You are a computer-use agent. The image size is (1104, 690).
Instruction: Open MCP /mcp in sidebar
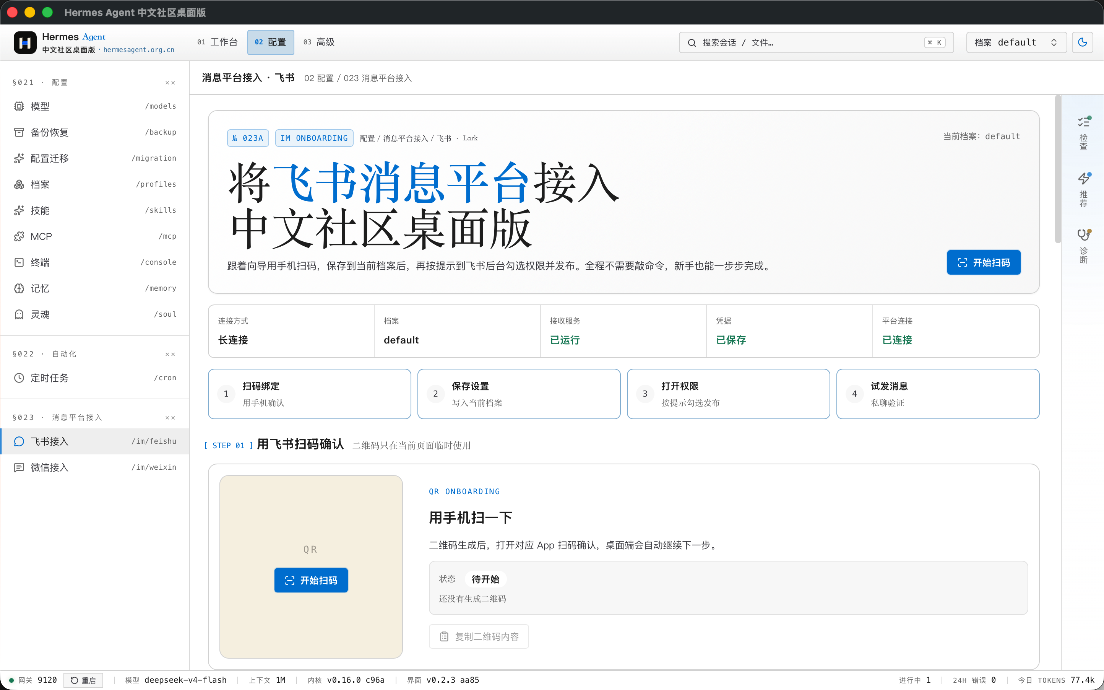[95, 236]
